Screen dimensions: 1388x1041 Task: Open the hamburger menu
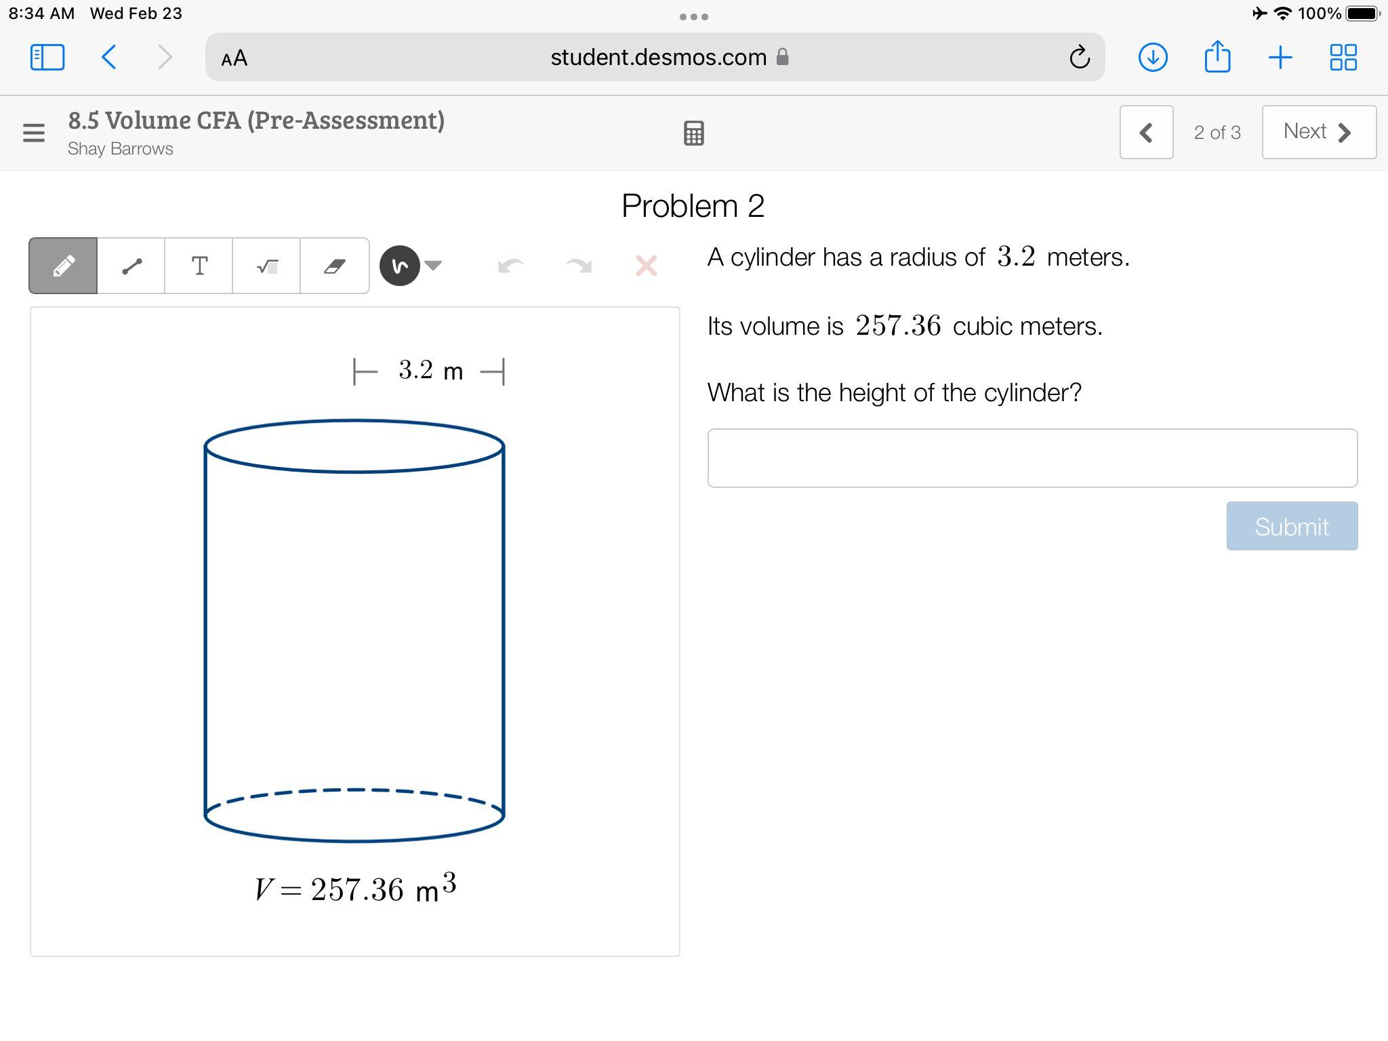click(x=33, y=133)
